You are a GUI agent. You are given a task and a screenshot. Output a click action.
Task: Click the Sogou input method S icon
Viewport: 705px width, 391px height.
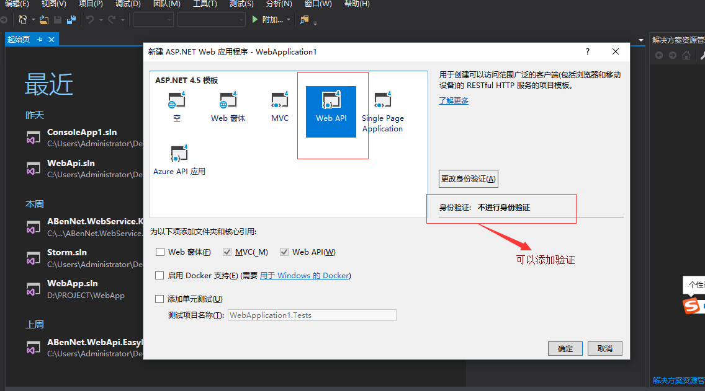point(693,305)
